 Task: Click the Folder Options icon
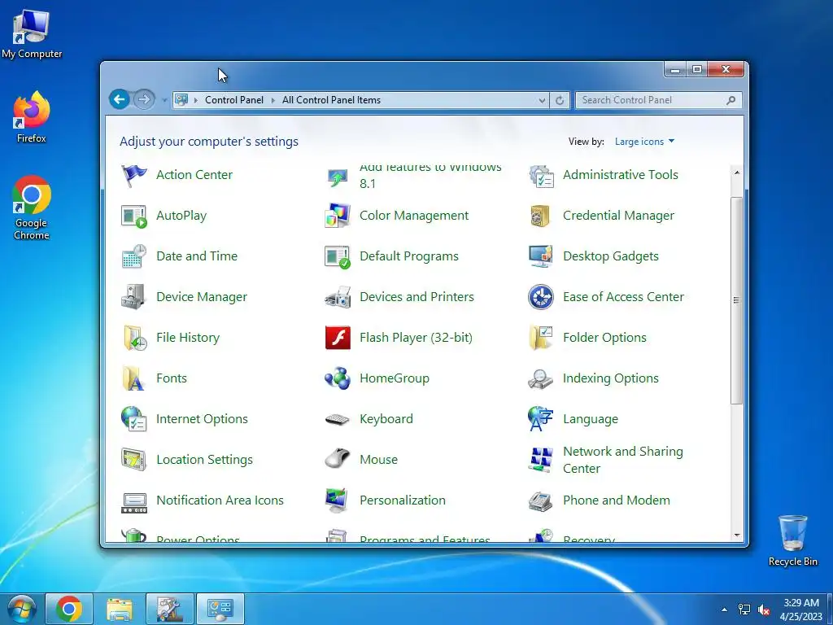pos(541,338)
